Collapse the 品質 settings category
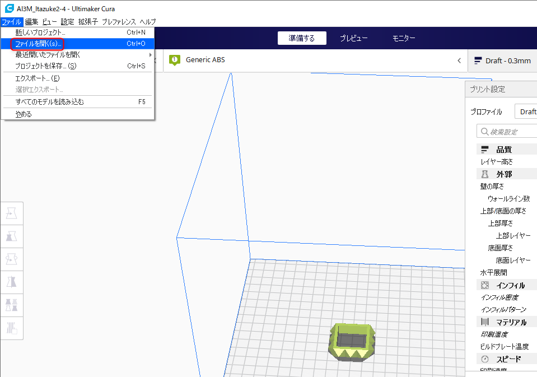This screenshot has height=377, width=537. [504, 150]
